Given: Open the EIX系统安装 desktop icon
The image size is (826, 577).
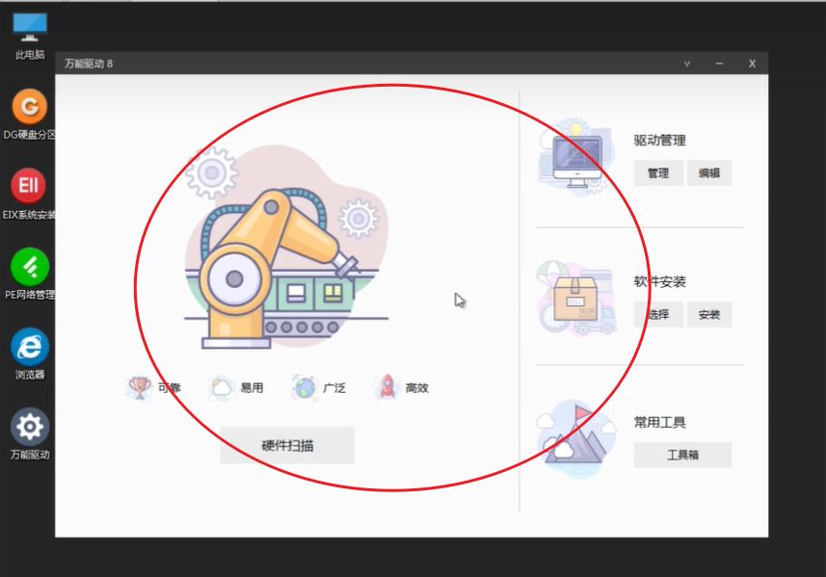Looking at the screenshot, I should [30, 185].
